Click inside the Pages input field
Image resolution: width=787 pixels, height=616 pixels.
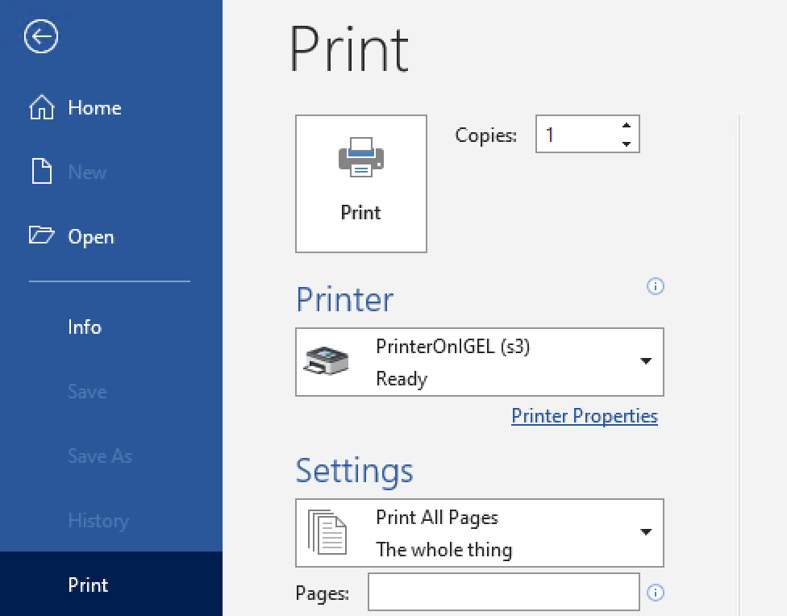(x=503, y=593)
